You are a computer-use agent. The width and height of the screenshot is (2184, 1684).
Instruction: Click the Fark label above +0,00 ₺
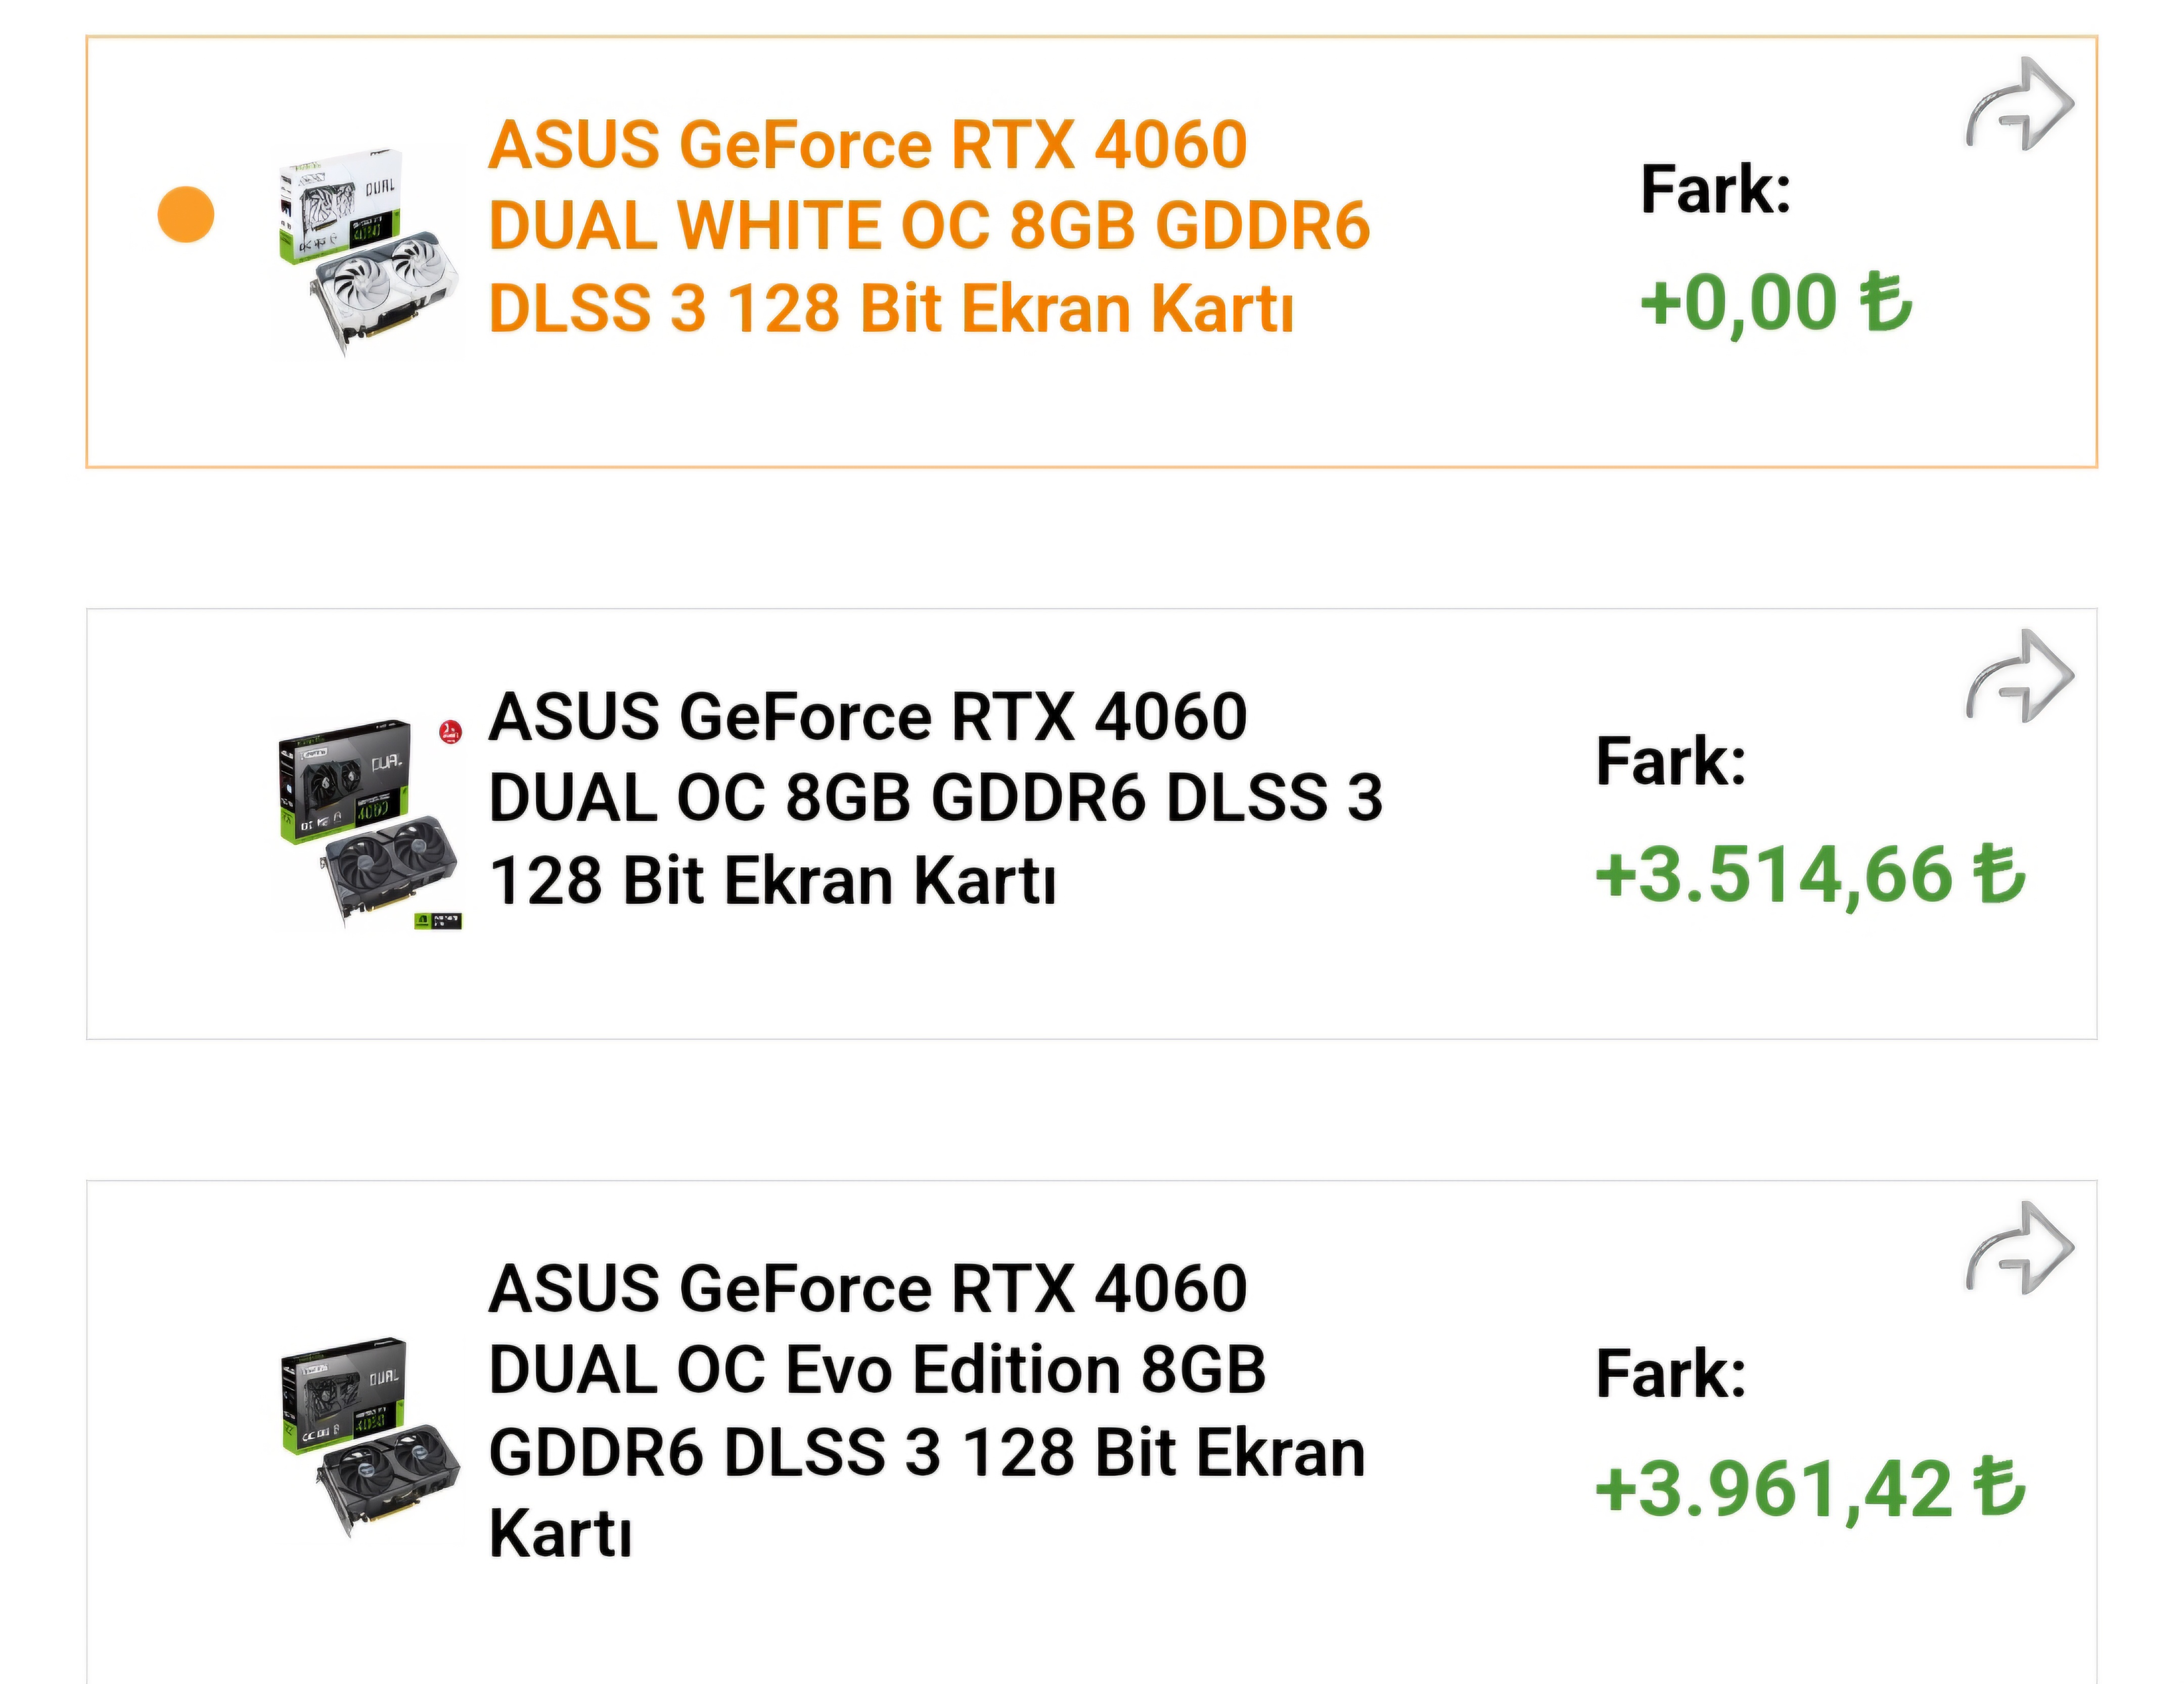pos(1715,190)
